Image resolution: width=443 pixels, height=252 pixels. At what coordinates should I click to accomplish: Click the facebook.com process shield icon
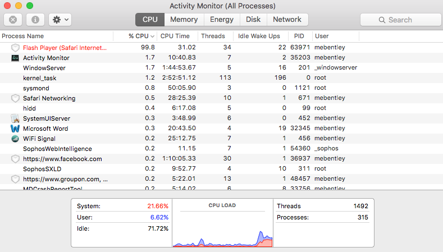(x=15, y=159)
